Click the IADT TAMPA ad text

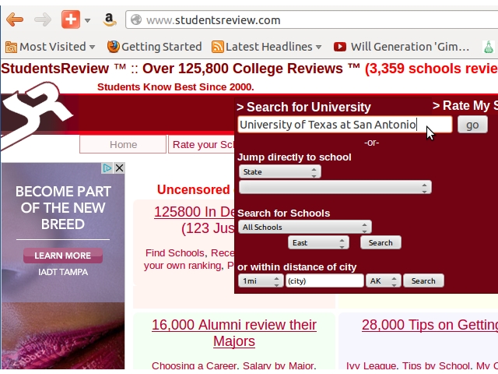pos(63,272)
